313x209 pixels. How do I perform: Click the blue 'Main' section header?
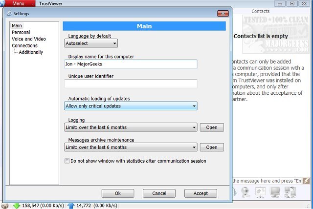144,26
